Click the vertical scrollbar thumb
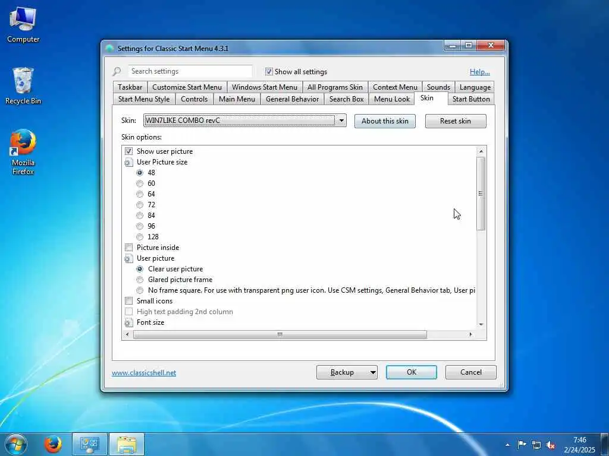609x456 pixels. coord(481,194)
